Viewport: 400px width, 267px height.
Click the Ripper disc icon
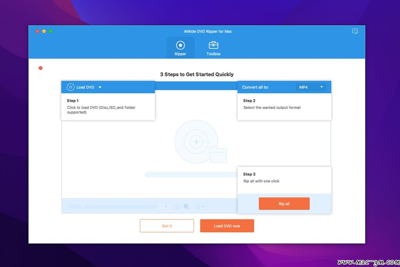180,45
